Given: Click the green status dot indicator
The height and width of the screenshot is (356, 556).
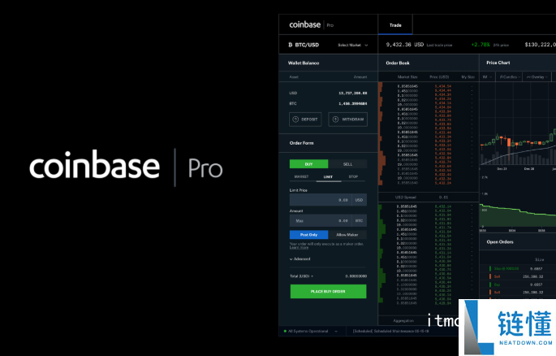Looking at the screenshot, I should point(285,331).
